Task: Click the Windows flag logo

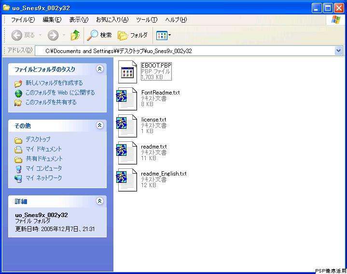Action: [336, 20]
